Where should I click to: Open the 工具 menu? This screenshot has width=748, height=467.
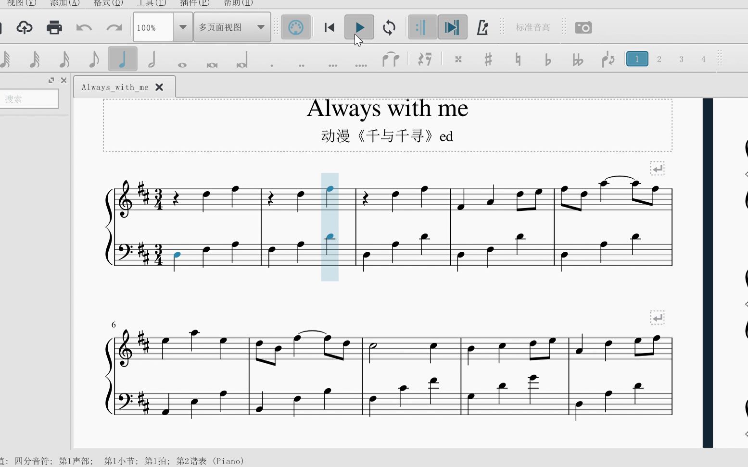click(x=151, y=3)
